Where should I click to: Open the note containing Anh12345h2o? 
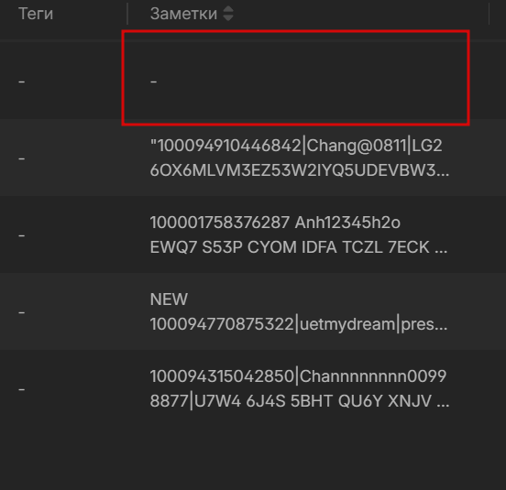coord(299,234)
